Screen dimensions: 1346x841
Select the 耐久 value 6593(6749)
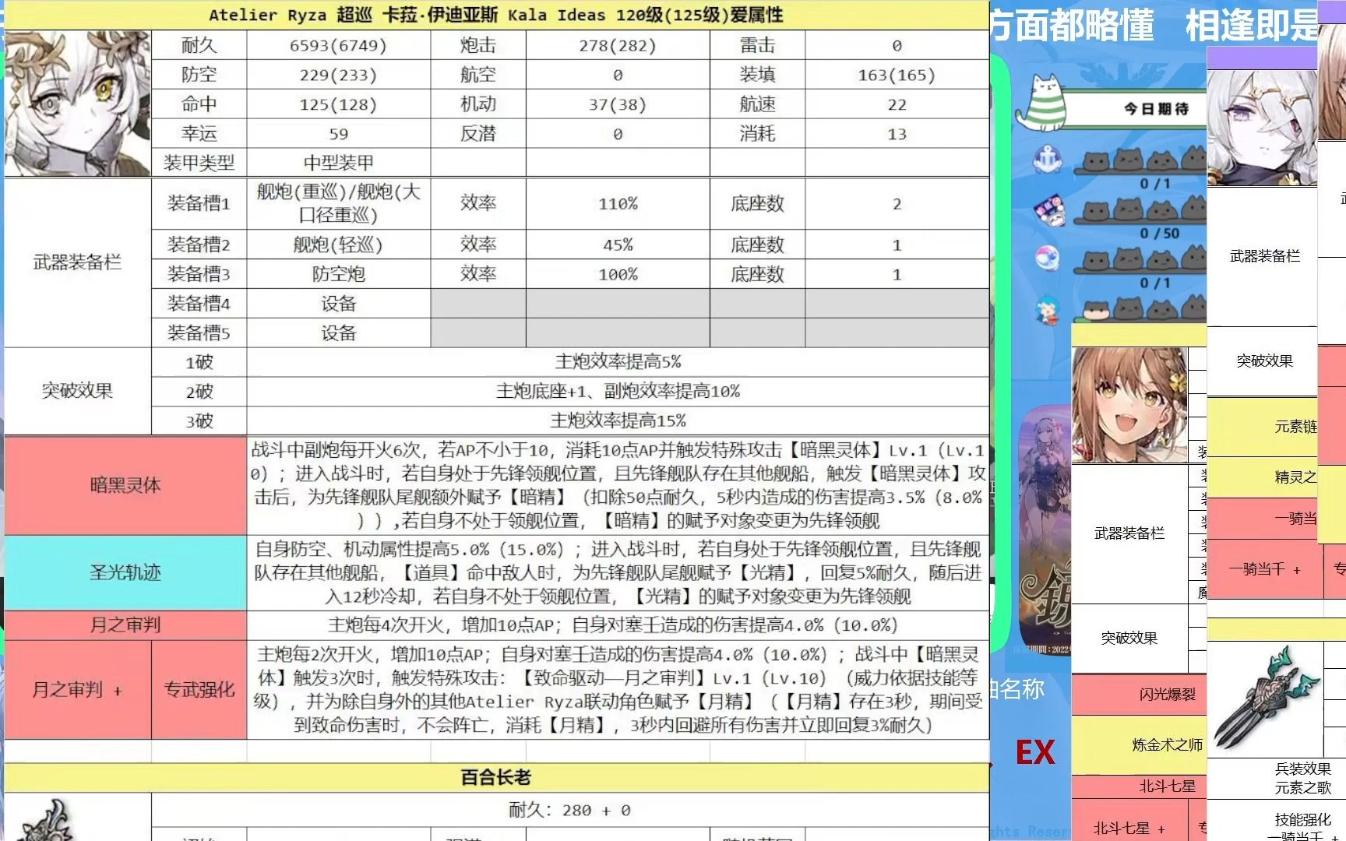(x=338, y=45)
